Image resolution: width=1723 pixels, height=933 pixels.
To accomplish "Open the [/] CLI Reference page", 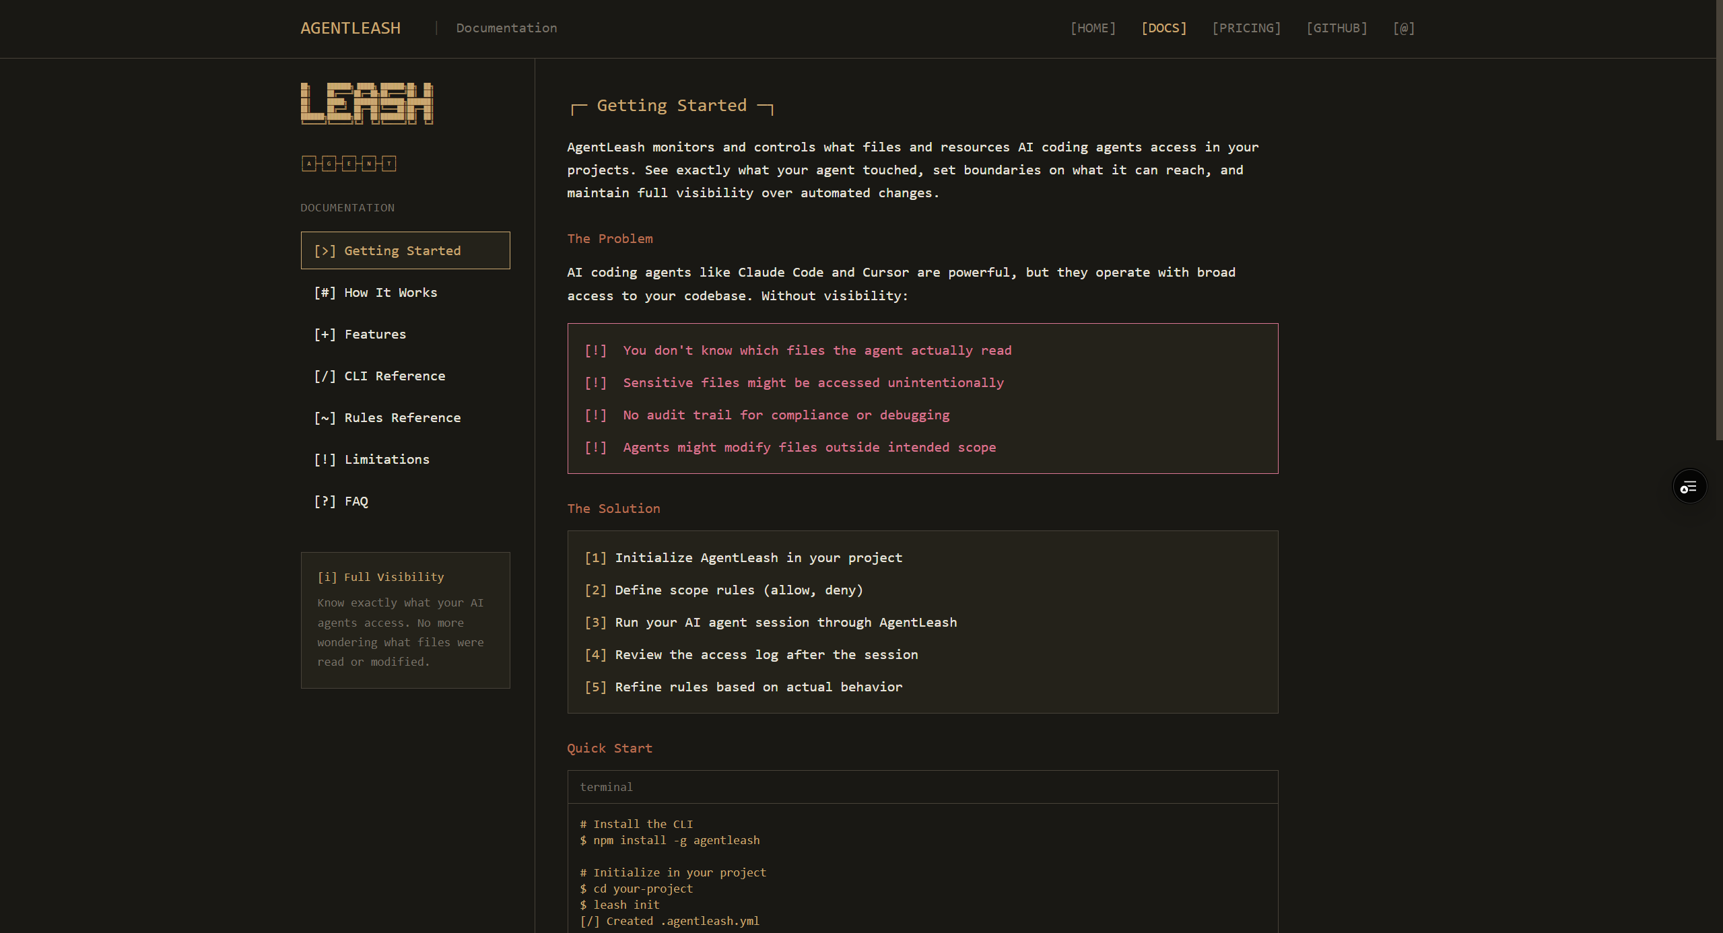I will pyautogui.click(x=379, y=376).
